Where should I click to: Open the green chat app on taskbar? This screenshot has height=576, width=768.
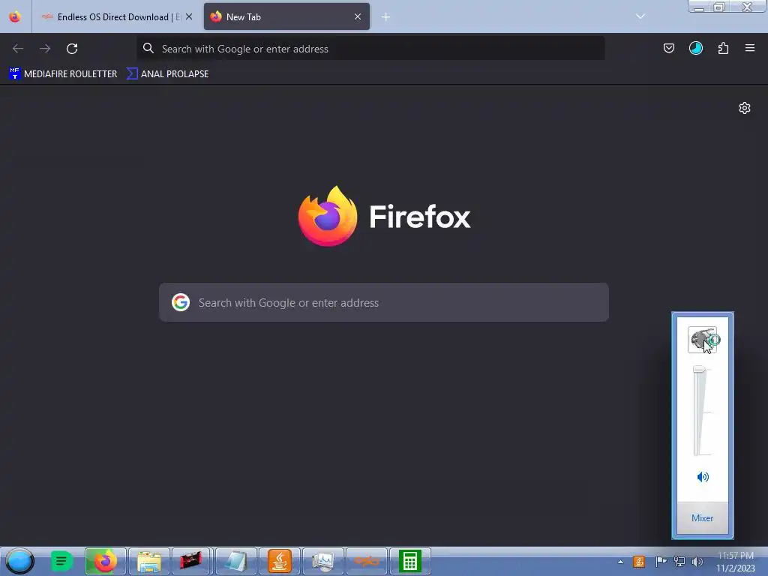[61, 561]
